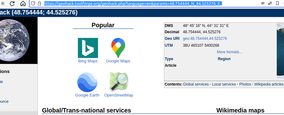Jump to Global services section
Screen dimensions: 284x115
[x=196, y=84]
